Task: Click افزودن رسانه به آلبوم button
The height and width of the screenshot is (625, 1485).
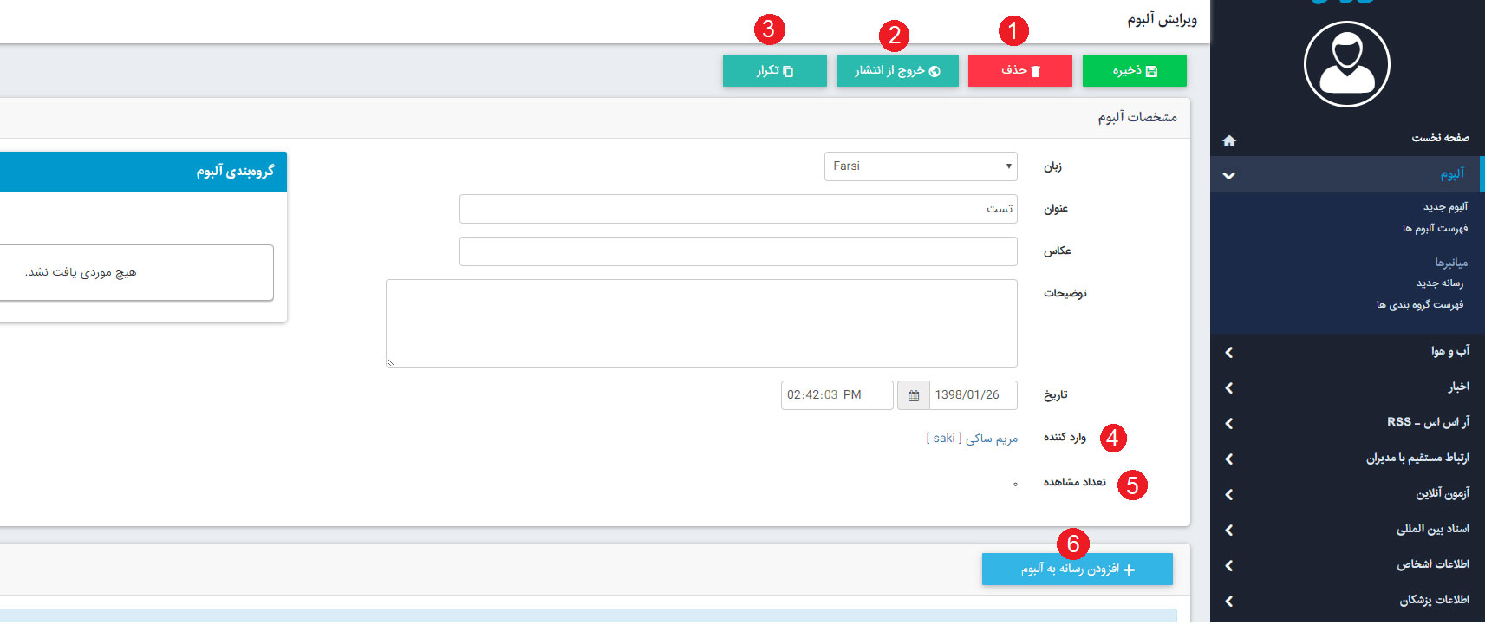Action: (1077, 570)
